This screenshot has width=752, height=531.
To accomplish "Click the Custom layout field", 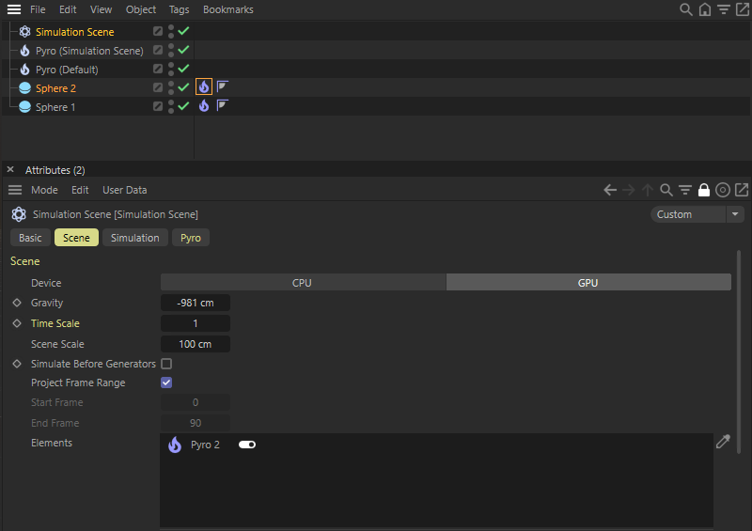I will (688, 214).
